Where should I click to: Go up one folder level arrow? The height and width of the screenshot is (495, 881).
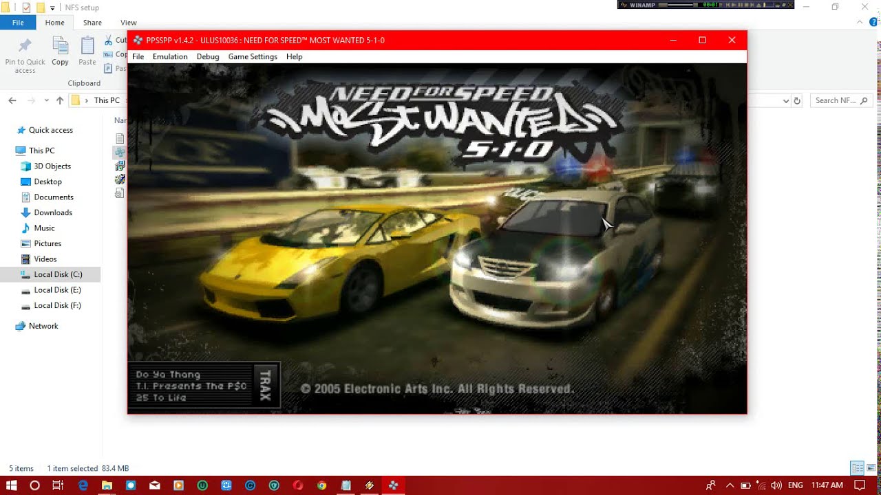point(60,100)
